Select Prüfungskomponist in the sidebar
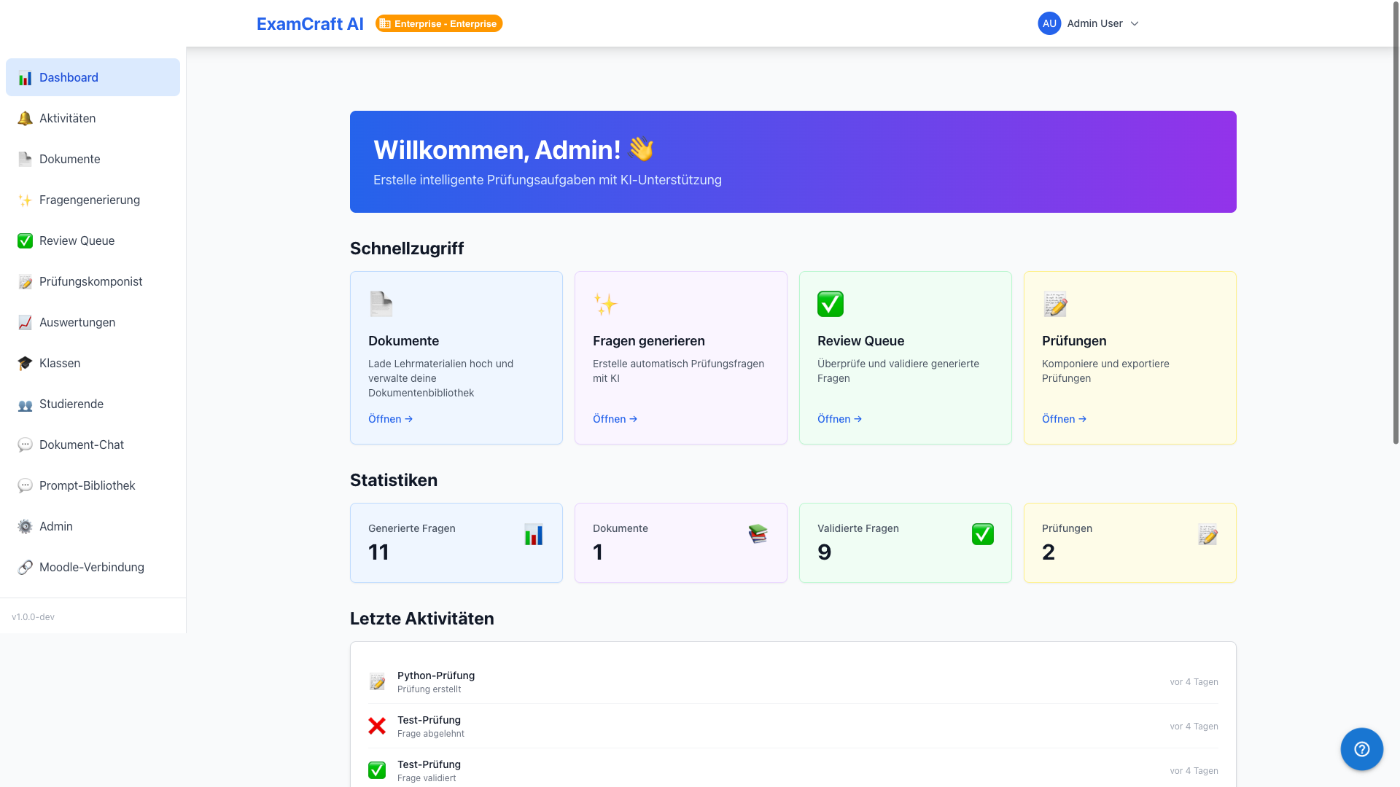 point(93,281)
